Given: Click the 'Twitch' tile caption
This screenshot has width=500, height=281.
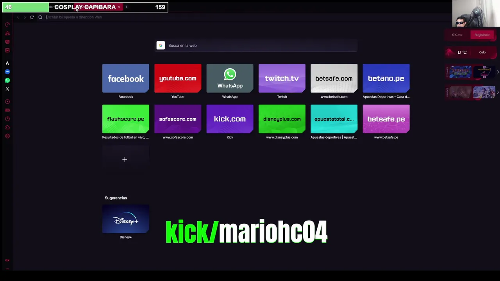Looking at the screenshot, I should 282,97.
